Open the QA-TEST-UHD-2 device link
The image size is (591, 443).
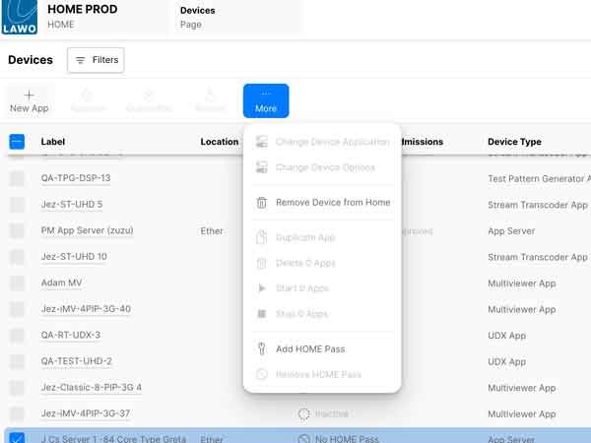(x=77, y=361)
